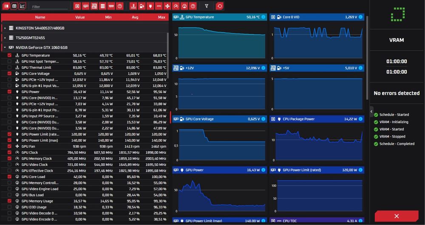This screenshot has height=225, width=425.
Task: Toggle the fan sensor filter icon
Action: [167, 6]
